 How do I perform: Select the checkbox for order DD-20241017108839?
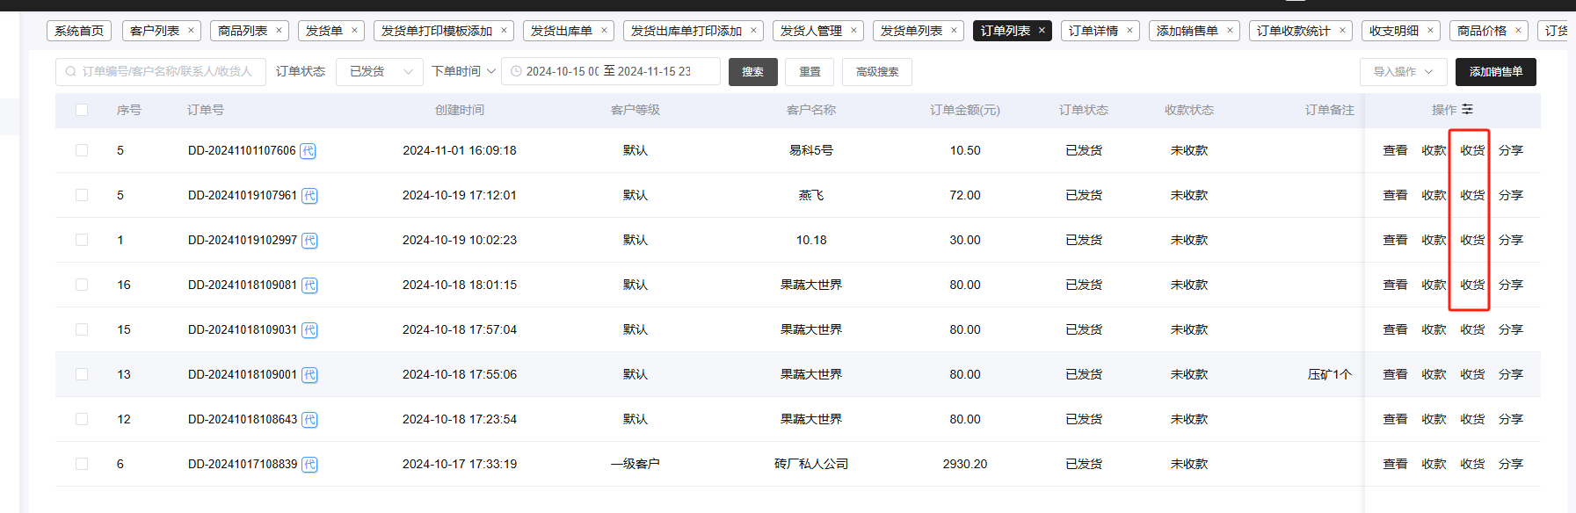[x=82, y=464]
